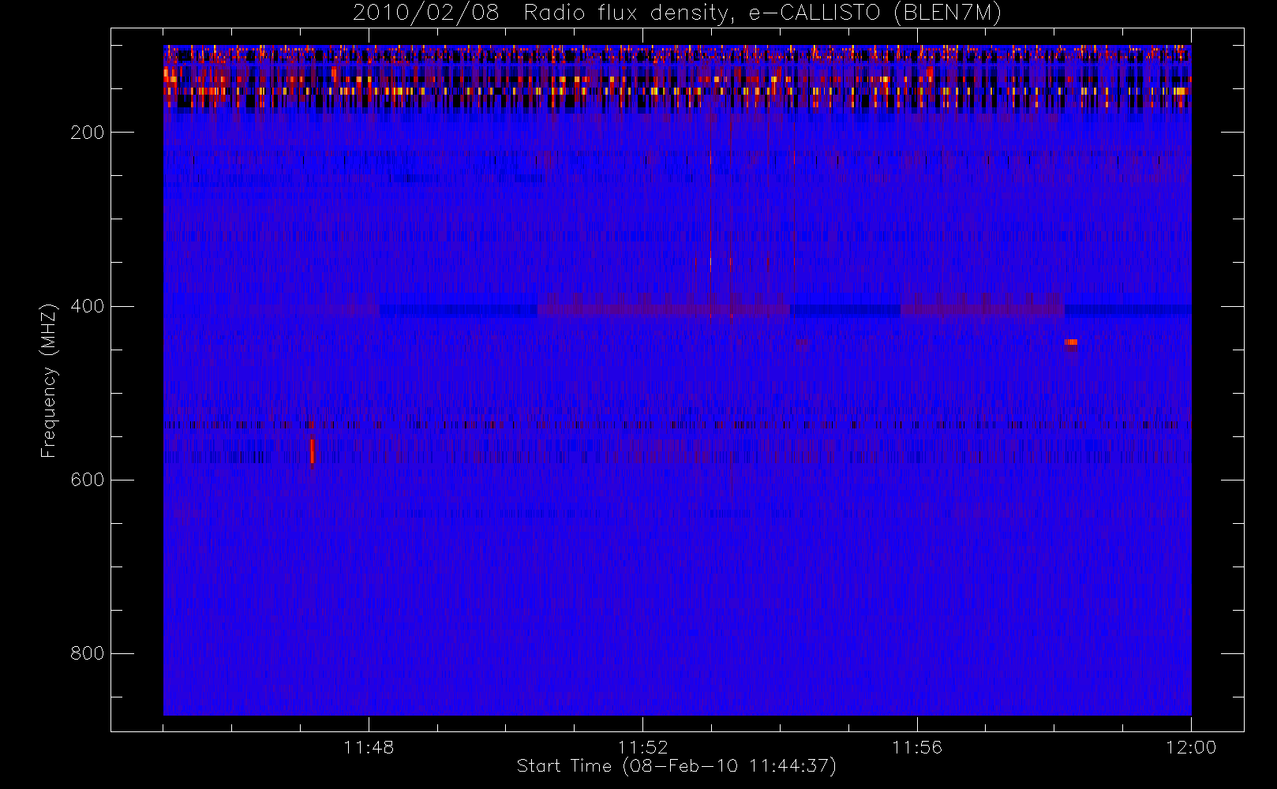Screen dimensions: 1277x789
Task: Click the 800 frequency tick label
Action: point(88,653)
